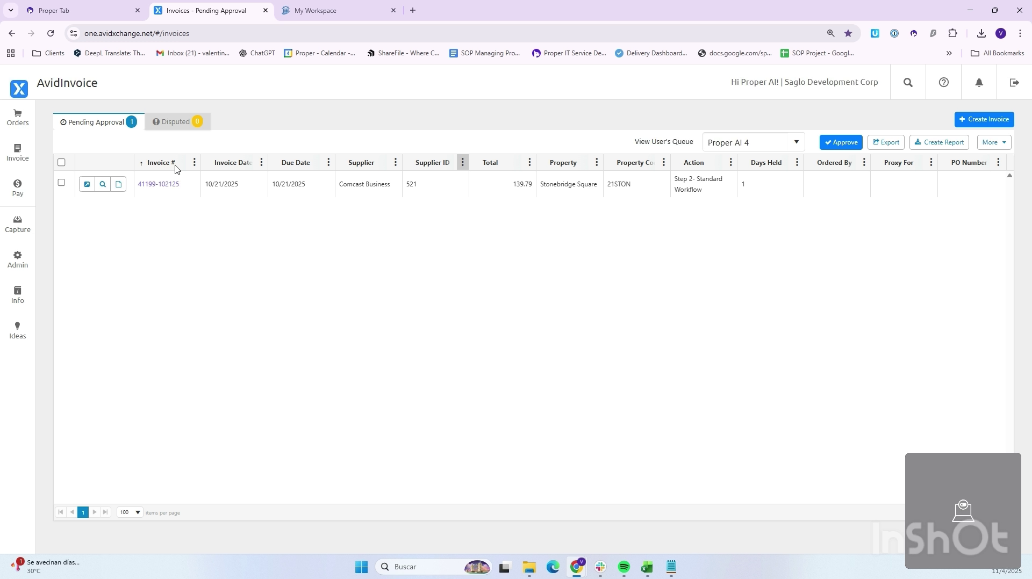1032x579 pixels.
Task: Open the All Bookmarks folder
Action: coord(997,53)
